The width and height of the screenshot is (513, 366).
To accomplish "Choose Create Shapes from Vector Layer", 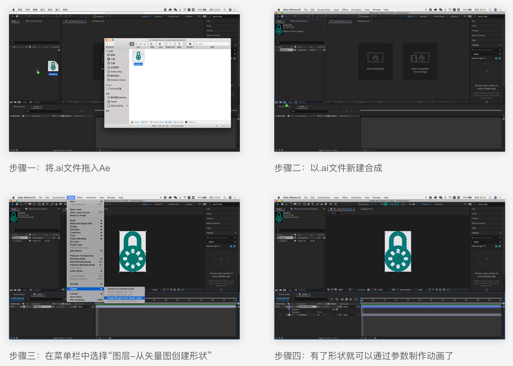I will tap(124, 298).
